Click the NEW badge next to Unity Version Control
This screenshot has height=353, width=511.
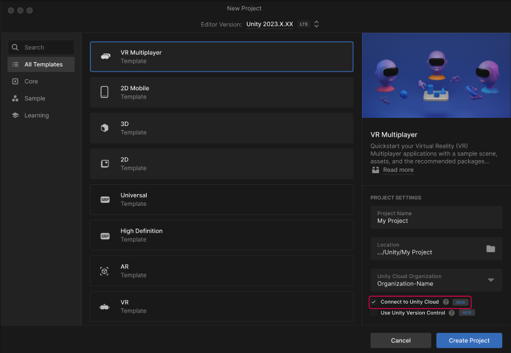tap(467, 313)
